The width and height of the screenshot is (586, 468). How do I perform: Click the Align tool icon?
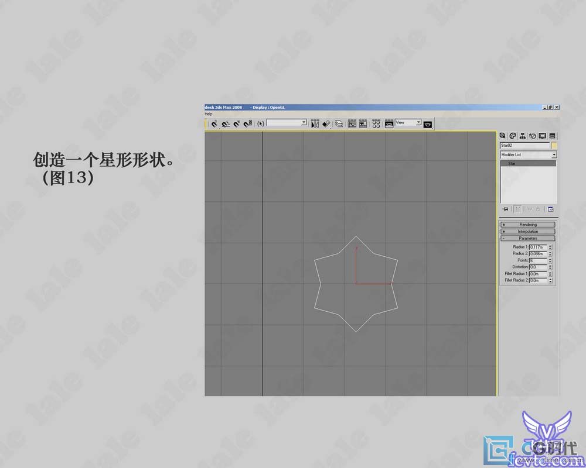coord(326,124)
